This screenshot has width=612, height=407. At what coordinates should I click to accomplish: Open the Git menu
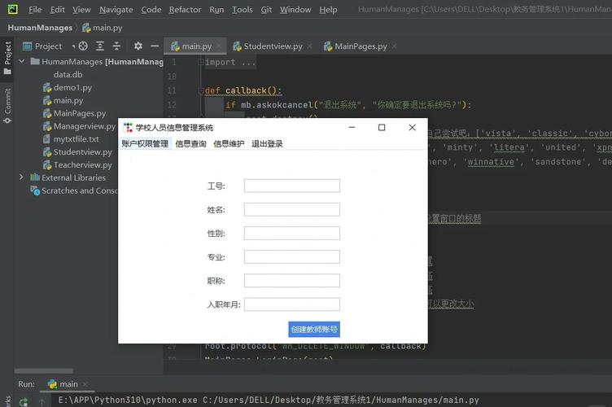click(x=266, y=10)
